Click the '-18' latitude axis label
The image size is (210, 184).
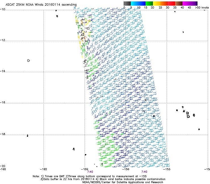tap(3, 134)
